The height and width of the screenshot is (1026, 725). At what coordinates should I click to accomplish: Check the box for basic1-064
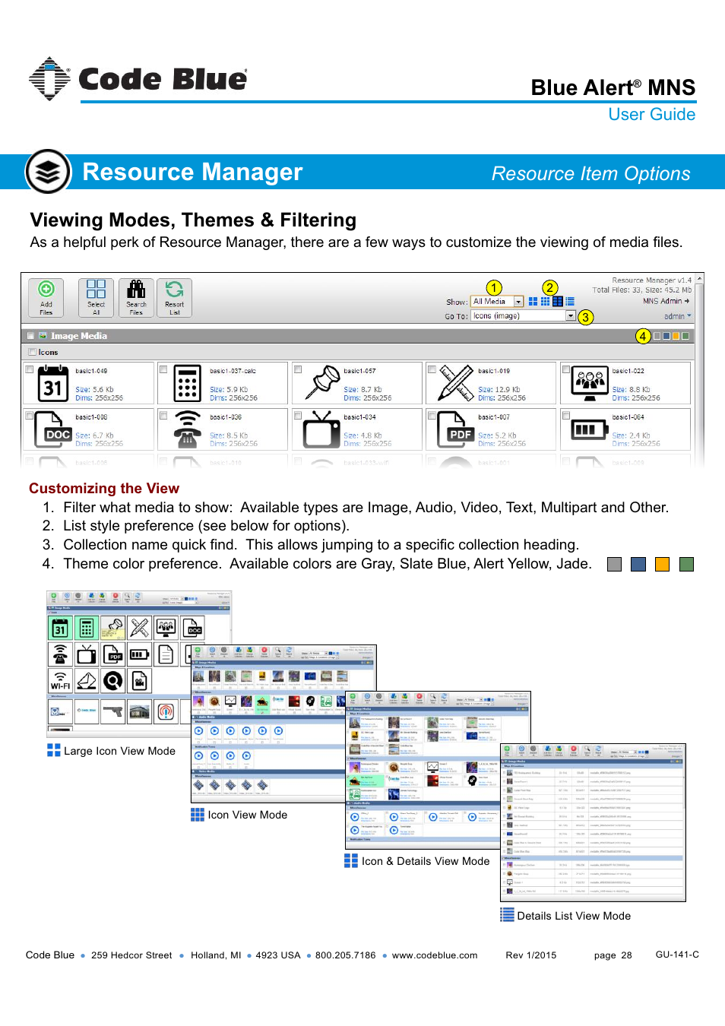point(565,416)
